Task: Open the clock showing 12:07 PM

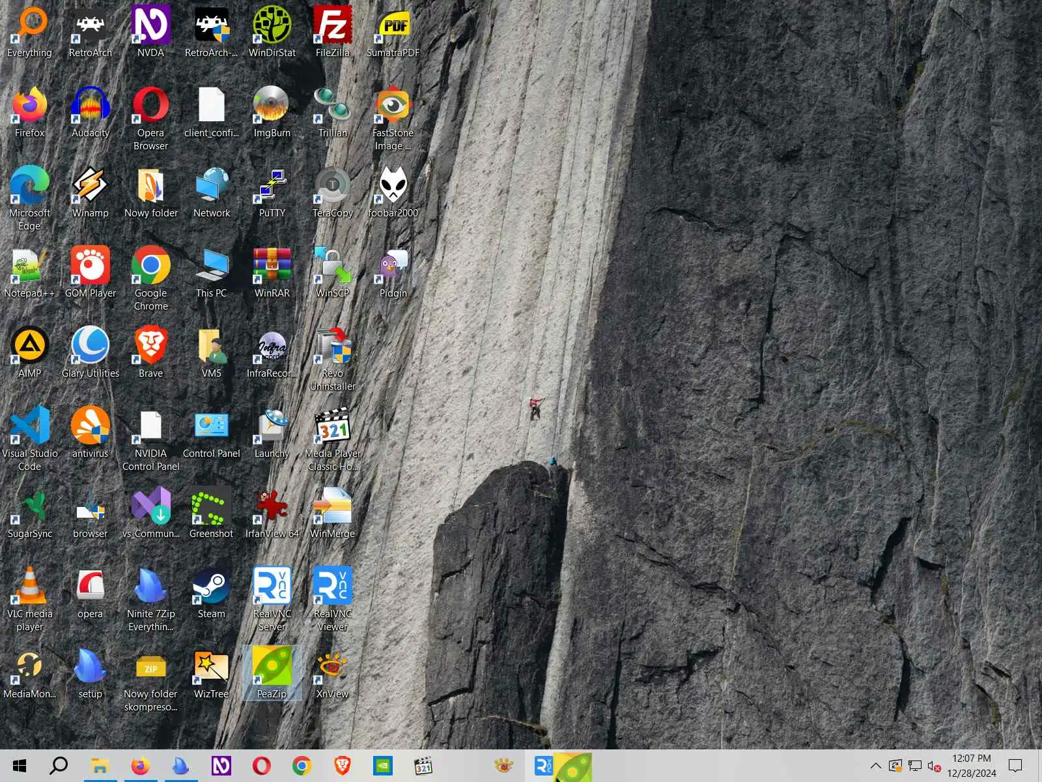Action: 972,766
